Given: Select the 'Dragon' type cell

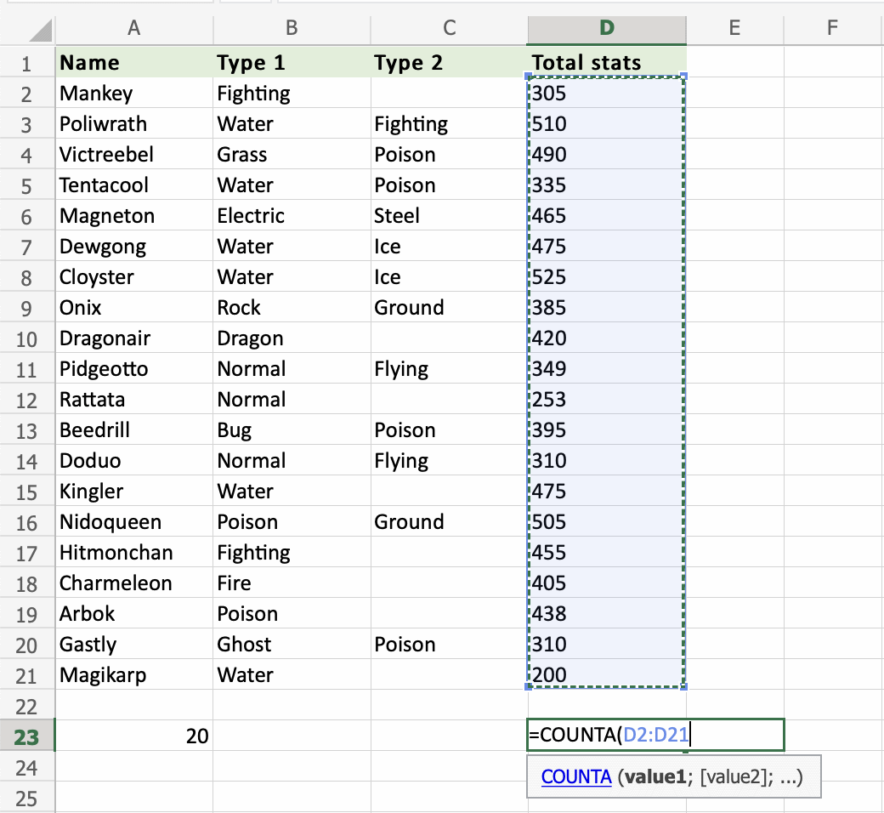Looking at the screenshot, I should click(291, 338).
